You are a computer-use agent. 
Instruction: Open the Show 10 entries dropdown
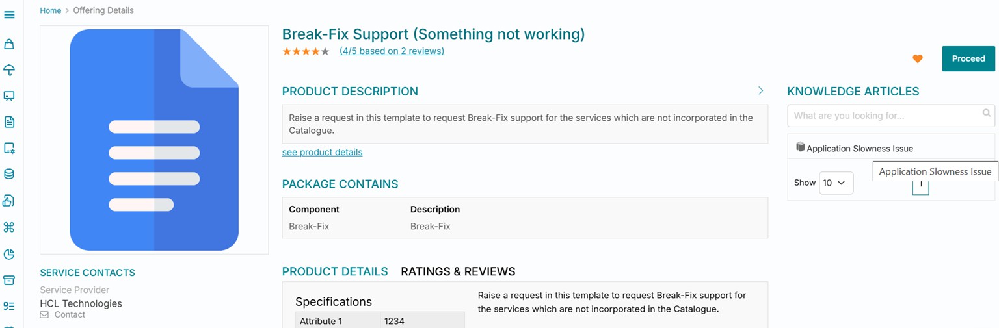click(x=836, y=183)
